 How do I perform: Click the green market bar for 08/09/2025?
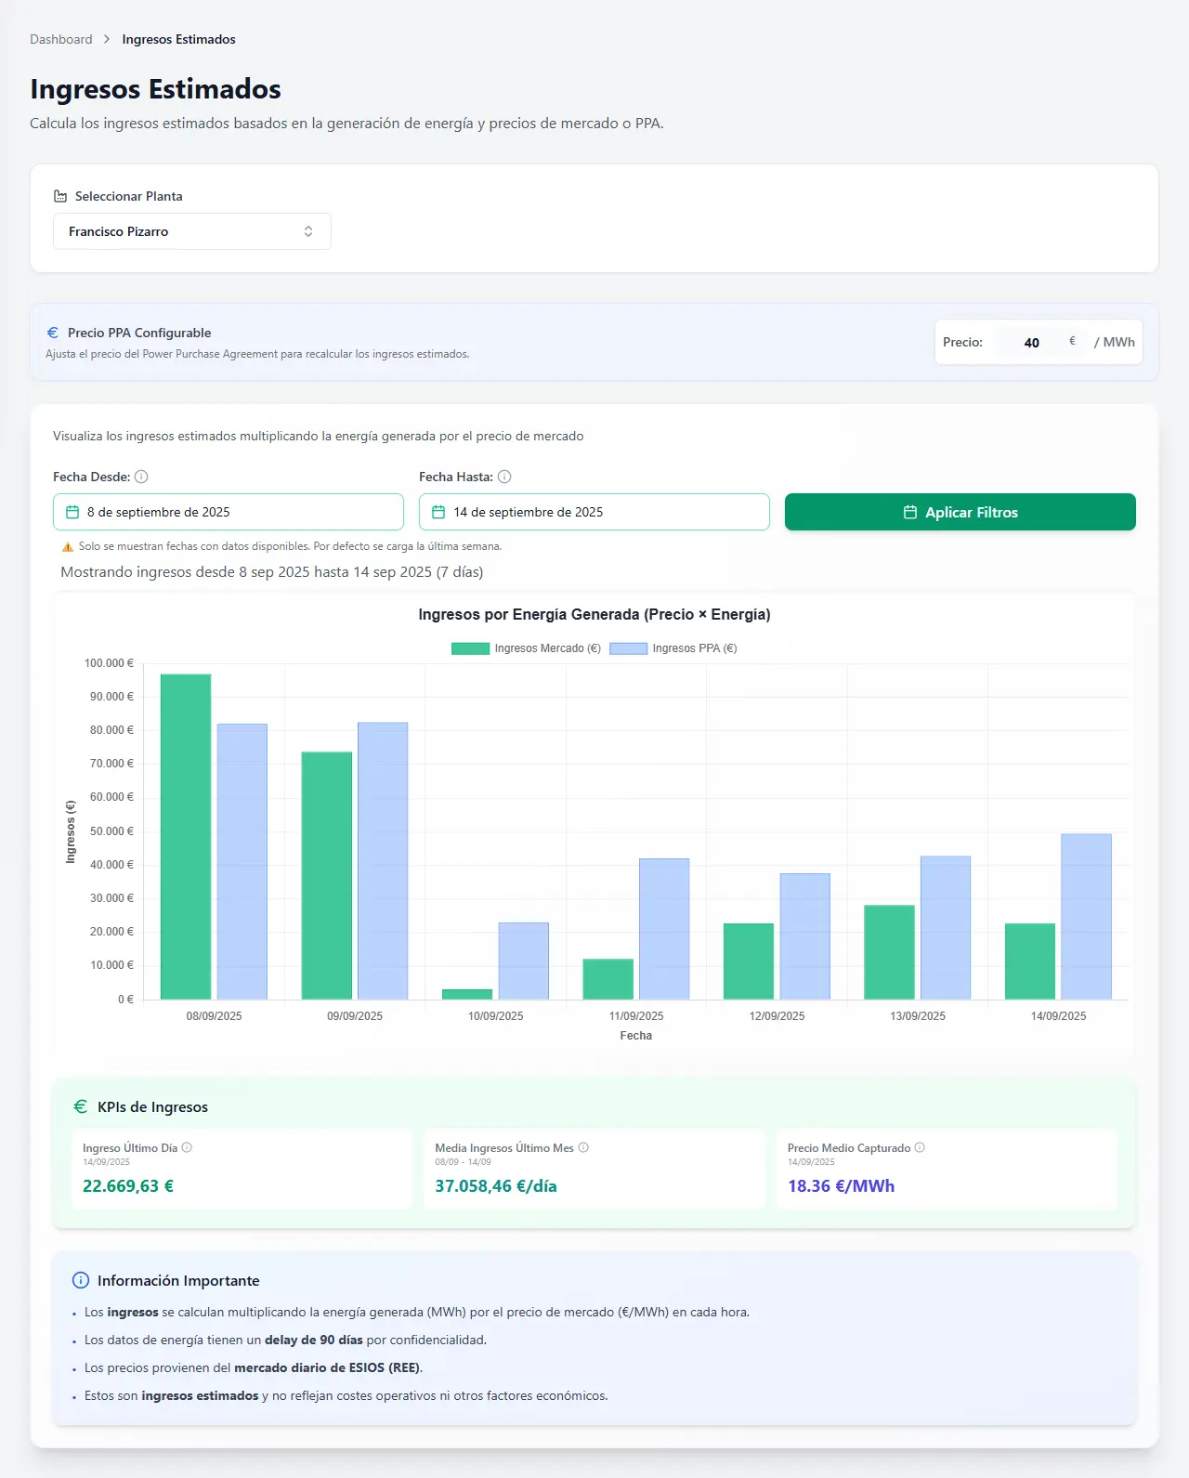(186, 836)
